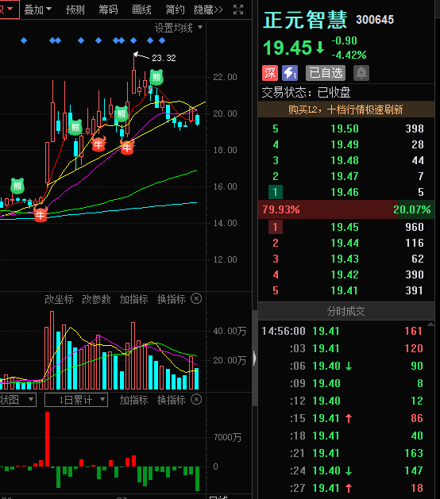The height and width of the screenshot is (499, 440).
Task: Toggle the 简约 simplified view
Action: 175,10
